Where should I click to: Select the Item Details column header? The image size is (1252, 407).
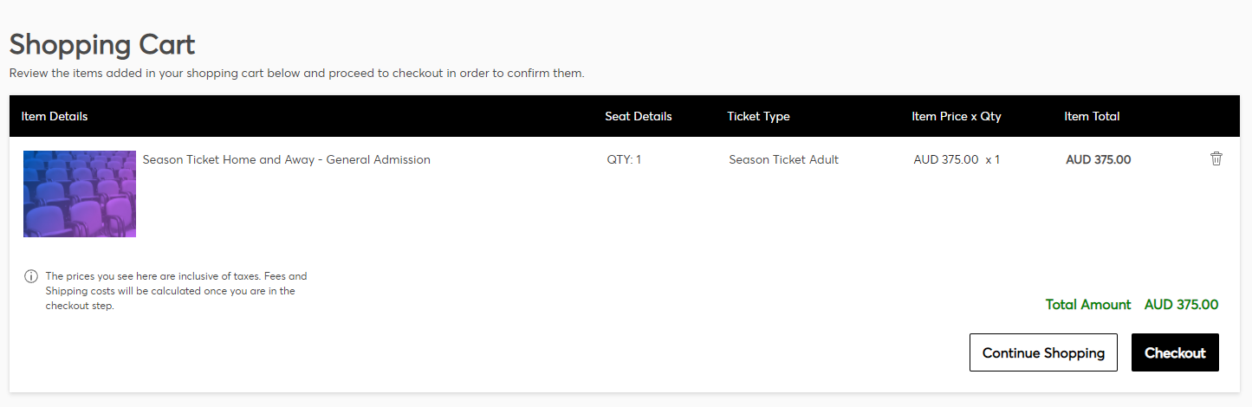pyautogui.click(x=55, y=116)
